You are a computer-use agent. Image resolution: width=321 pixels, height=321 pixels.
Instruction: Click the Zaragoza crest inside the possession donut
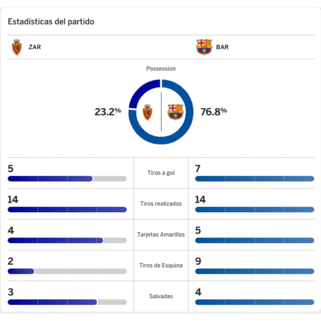pos(147,112)
